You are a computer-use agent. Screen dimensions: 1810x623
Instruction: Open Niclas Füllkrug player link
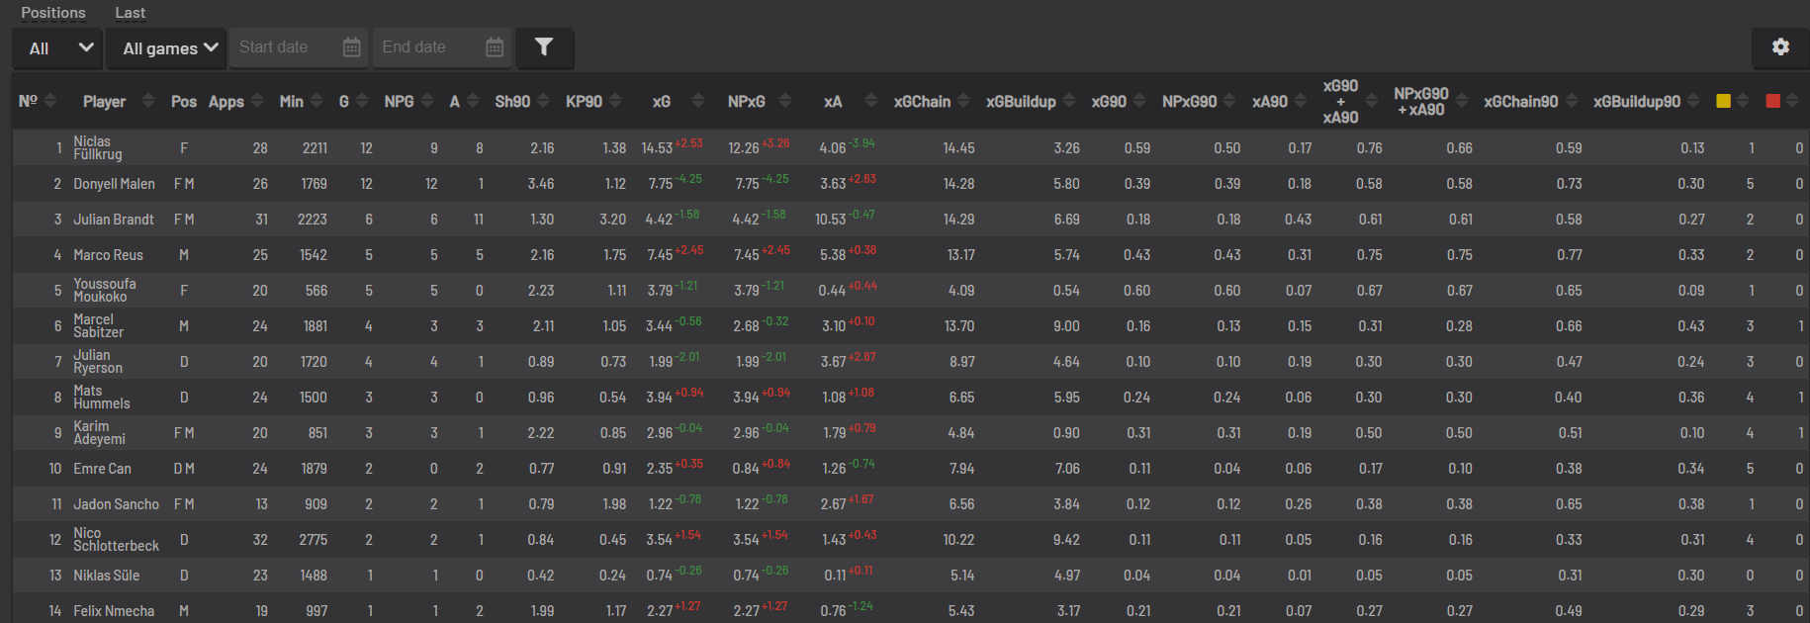click(97, 148)
